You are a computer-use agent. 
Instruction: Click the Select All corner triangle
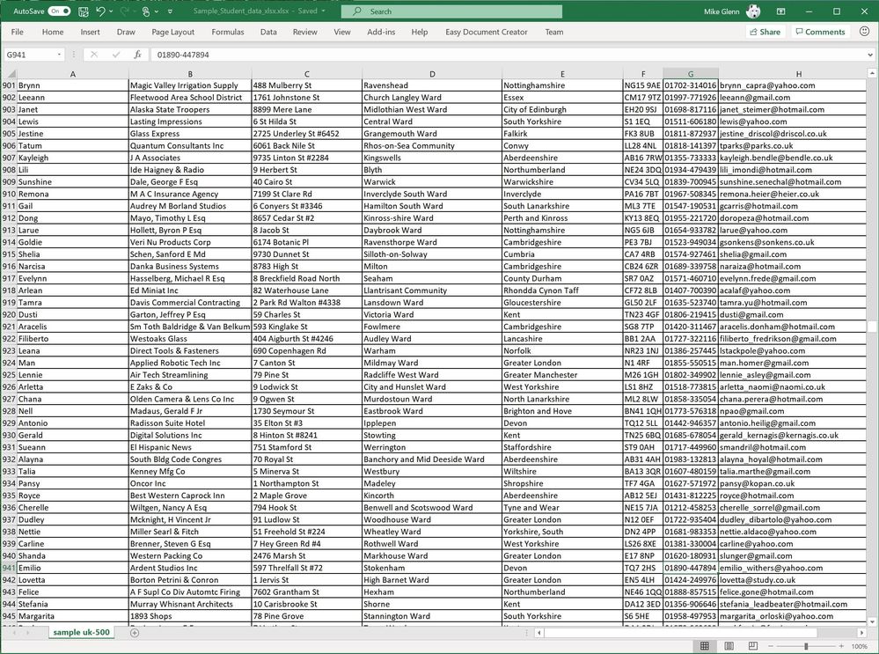point(10,73)
